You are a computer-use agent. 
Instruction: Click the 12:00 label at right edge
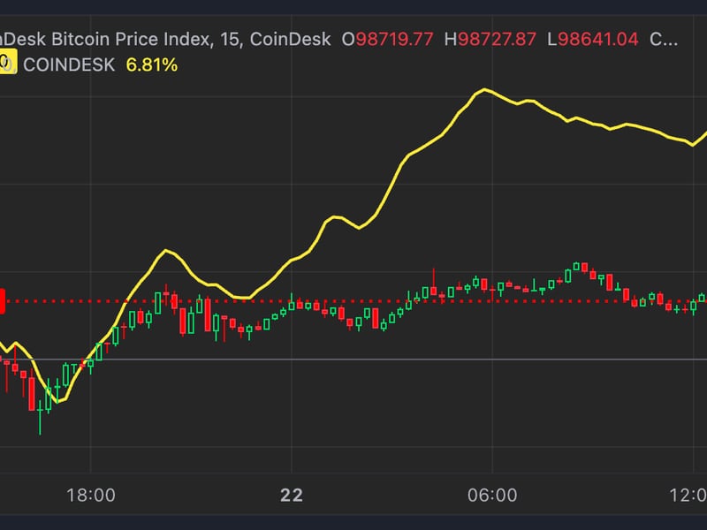coord(690,495)
